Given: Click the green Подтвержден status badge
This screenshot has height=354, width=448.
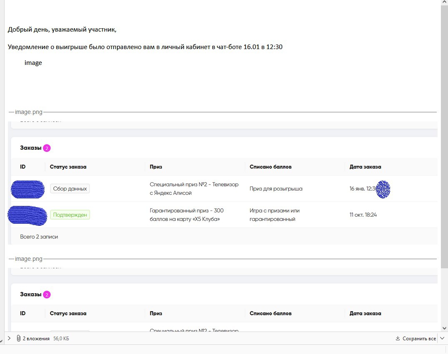Looking at the screenshot, I should pos(70,215).
